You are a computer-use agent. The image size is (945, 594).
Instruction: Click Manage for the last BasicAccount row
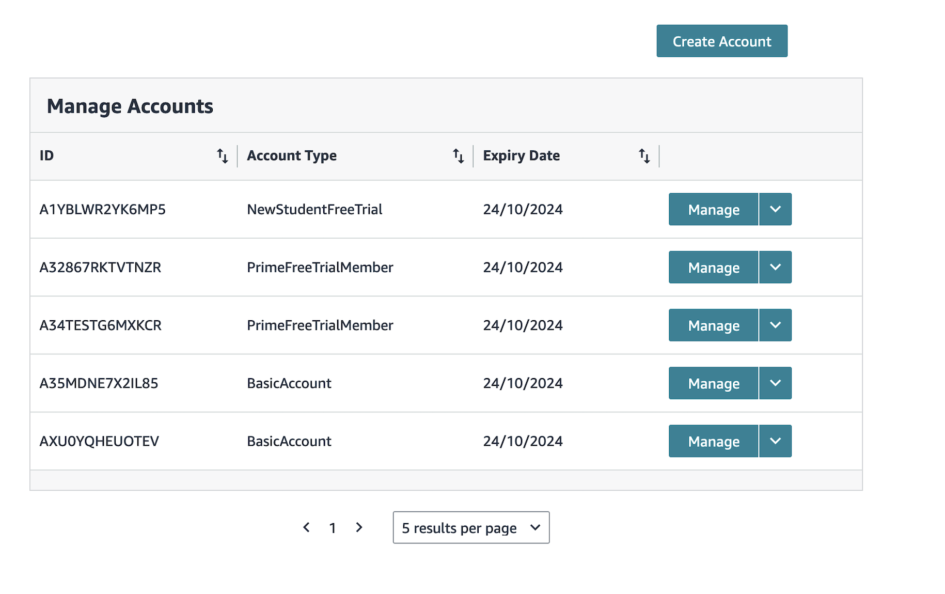coord(713,441)
